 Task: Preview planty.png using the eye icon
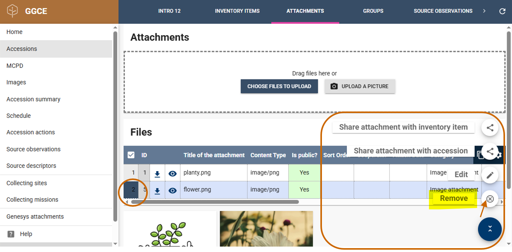[x=173, y=173]
